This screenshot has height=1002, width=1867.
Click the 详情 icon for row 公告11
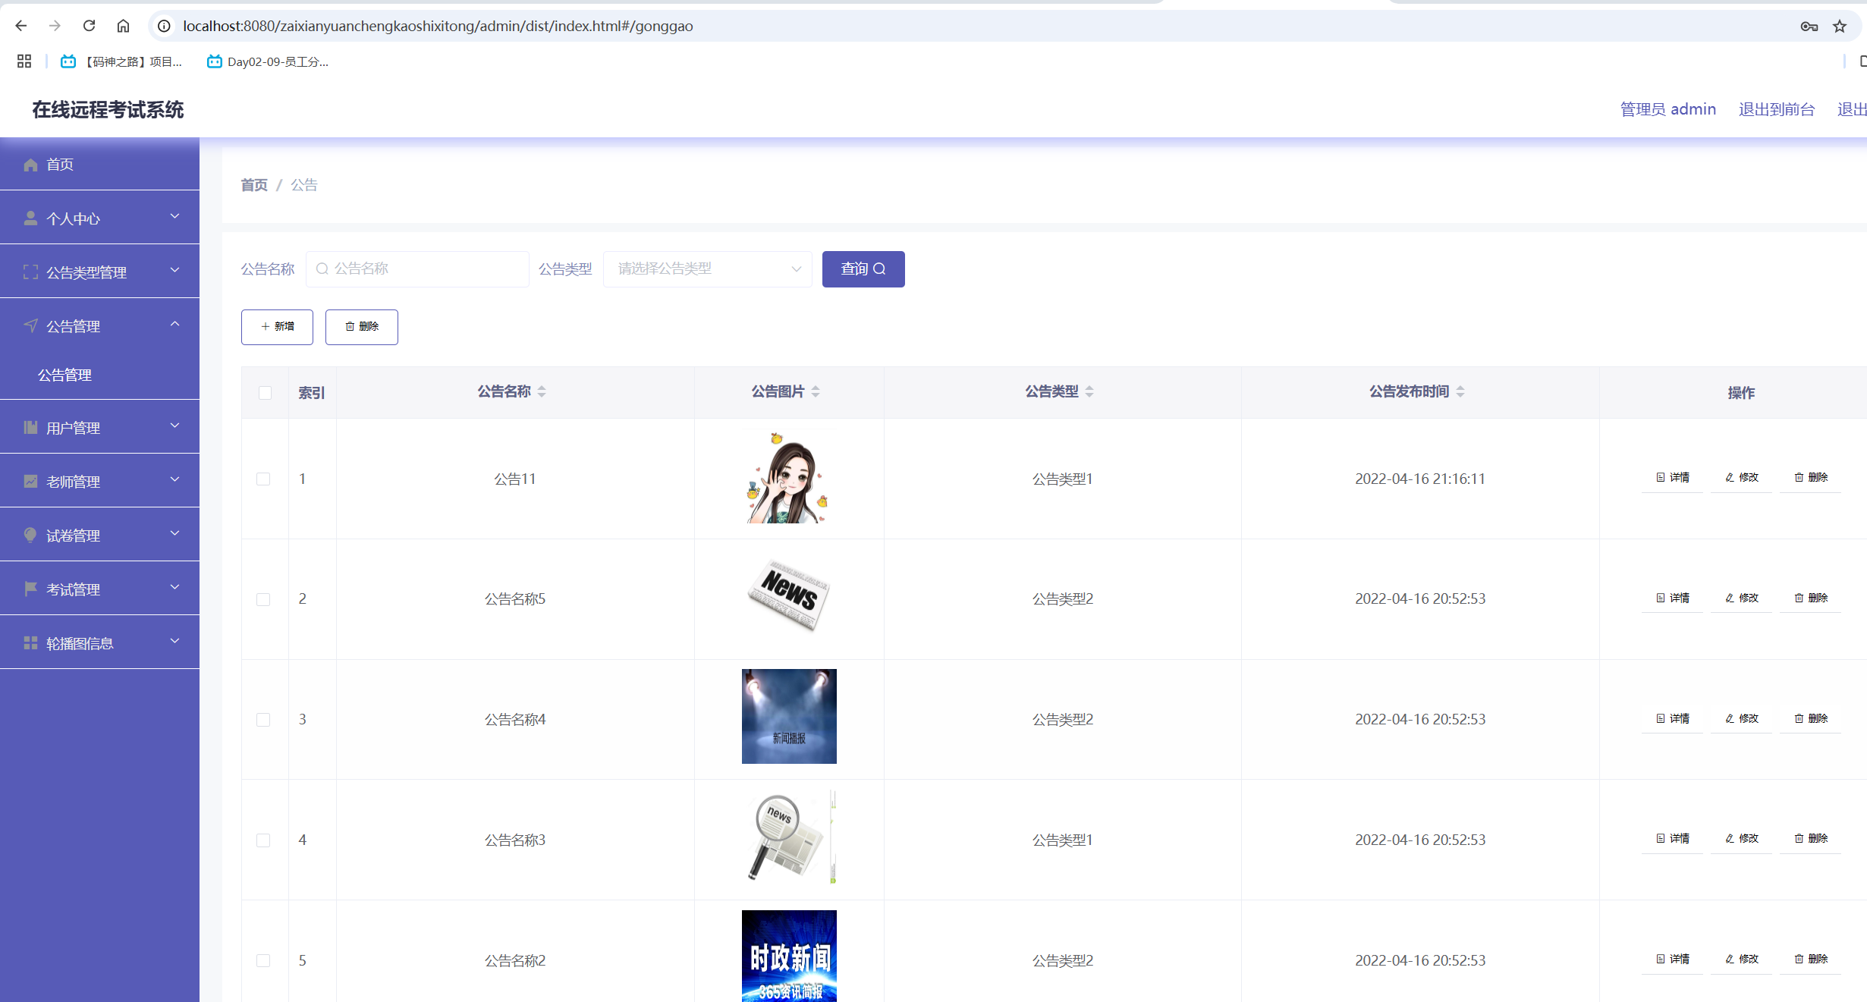(x=1661, y=478)
